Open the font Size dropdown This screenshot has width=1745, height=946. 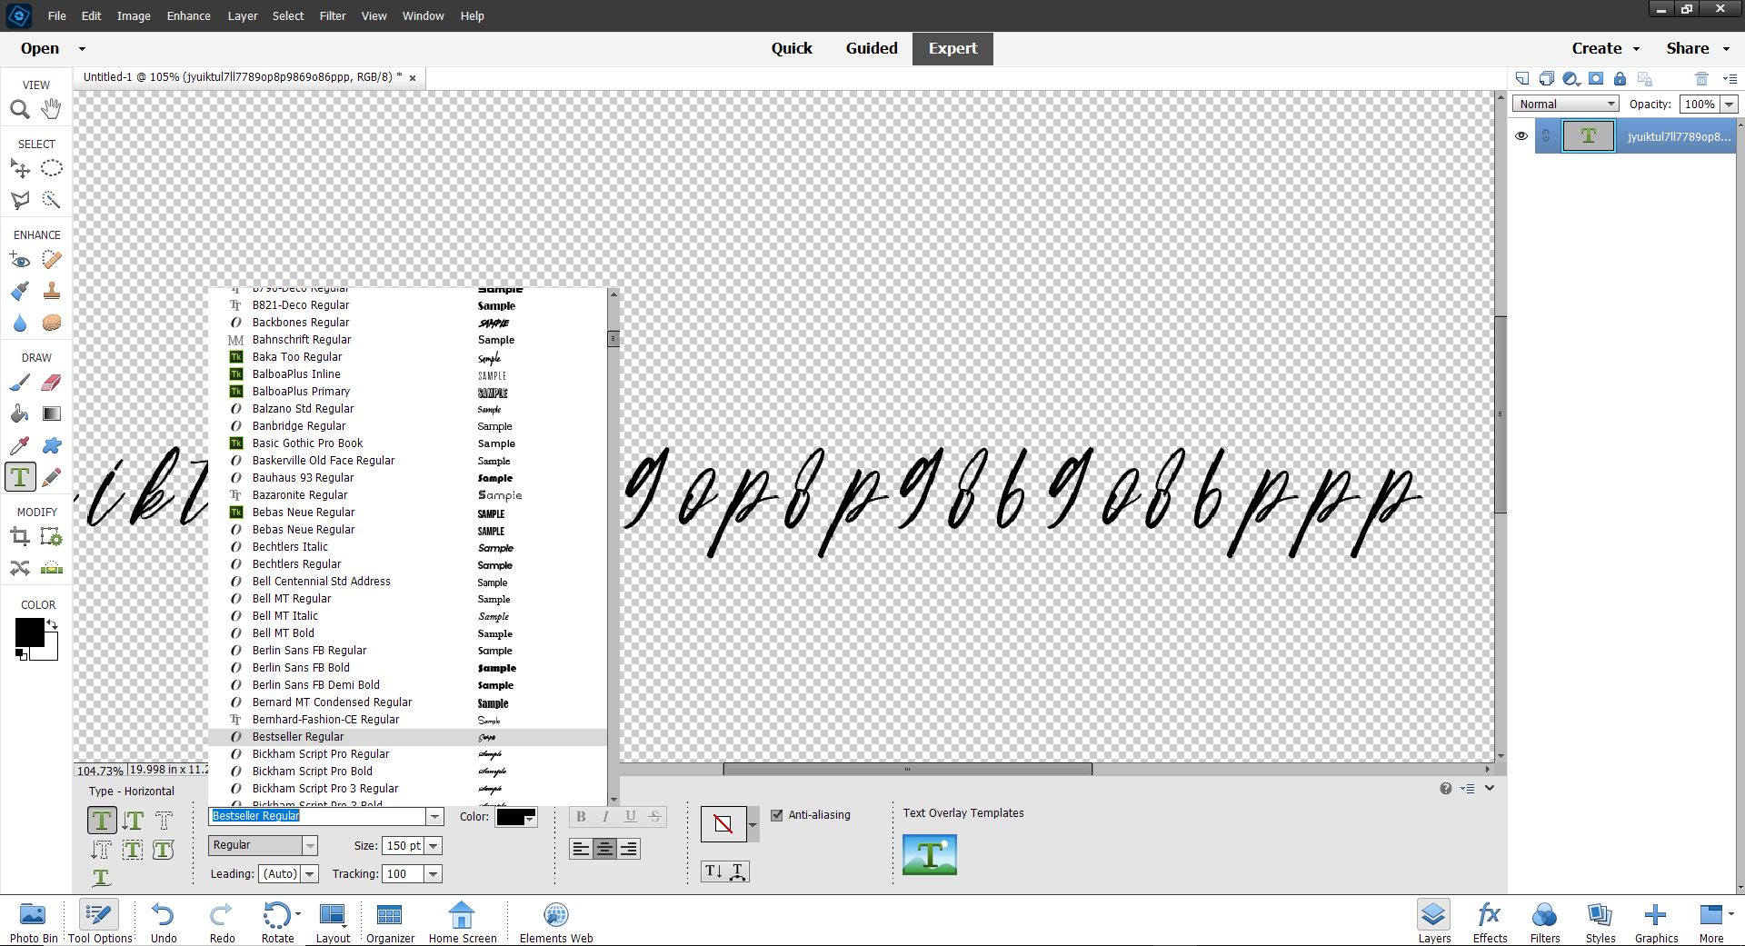click(434, 845)
